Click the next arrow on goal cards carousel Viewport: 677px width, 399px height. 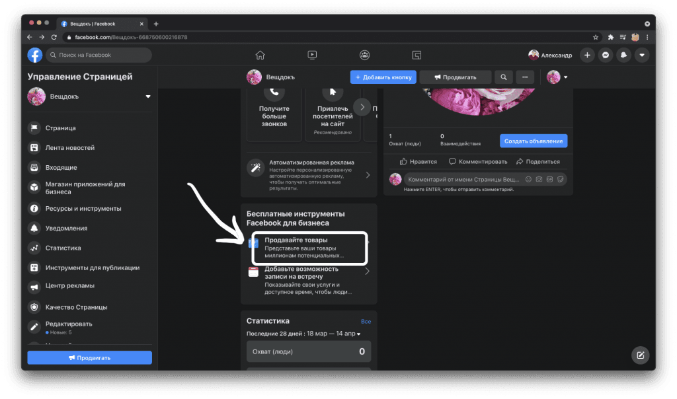point(362,107)
